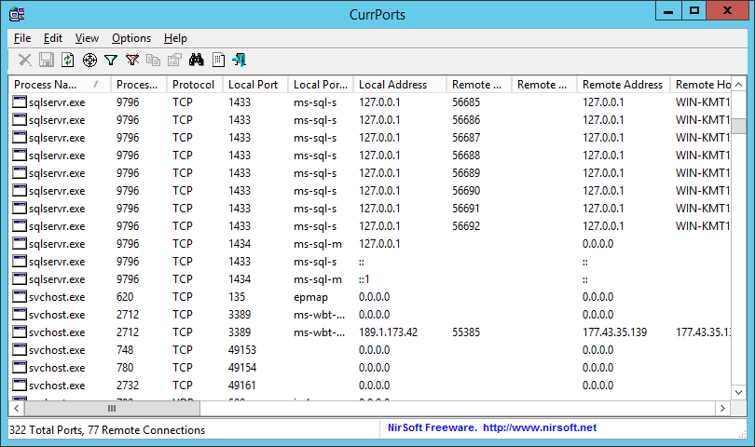This screenshot has width=755, height=447.
Task: Open the Edit menu
Action: pos(53,38)
